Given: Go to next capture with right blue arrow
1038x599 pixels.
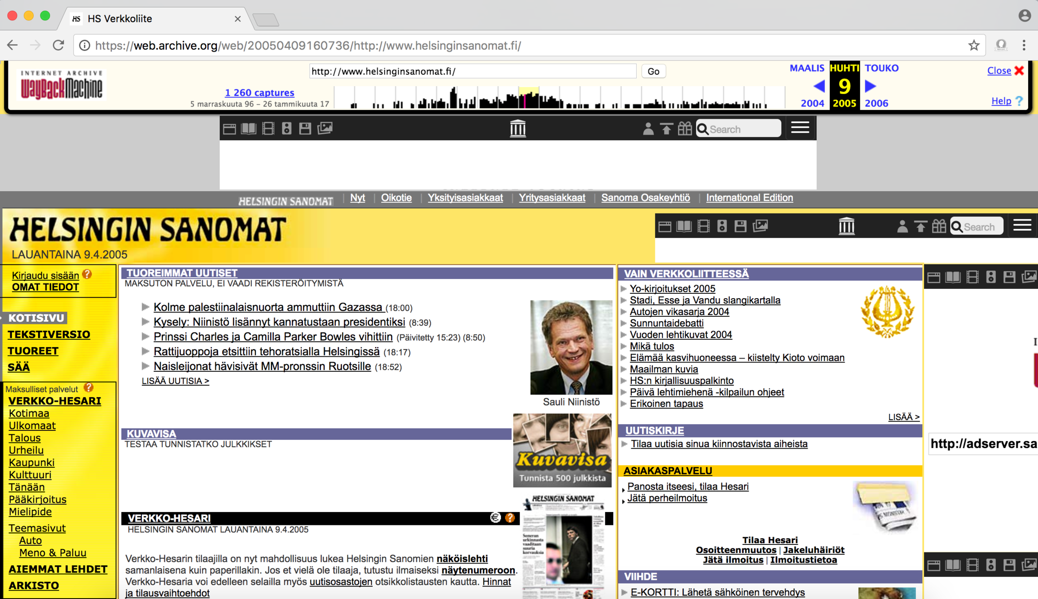Looking at the screenshot, I should point(870,86).
